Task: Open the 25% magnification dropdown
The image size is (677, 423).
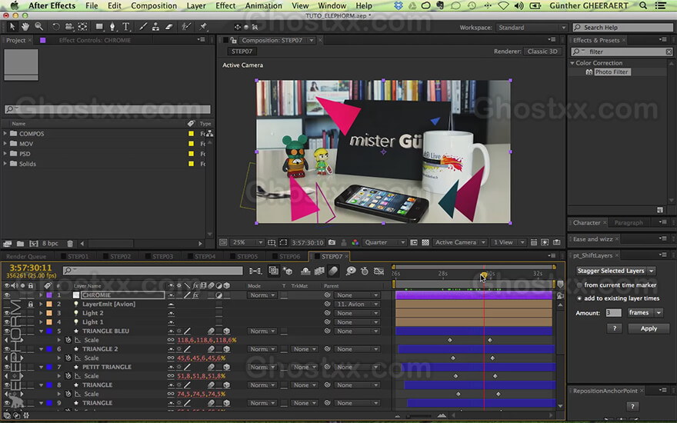Action: 247,242
